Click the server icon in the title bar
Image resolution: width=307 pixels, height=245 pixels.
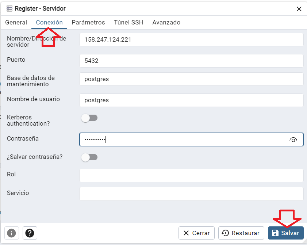9,9
